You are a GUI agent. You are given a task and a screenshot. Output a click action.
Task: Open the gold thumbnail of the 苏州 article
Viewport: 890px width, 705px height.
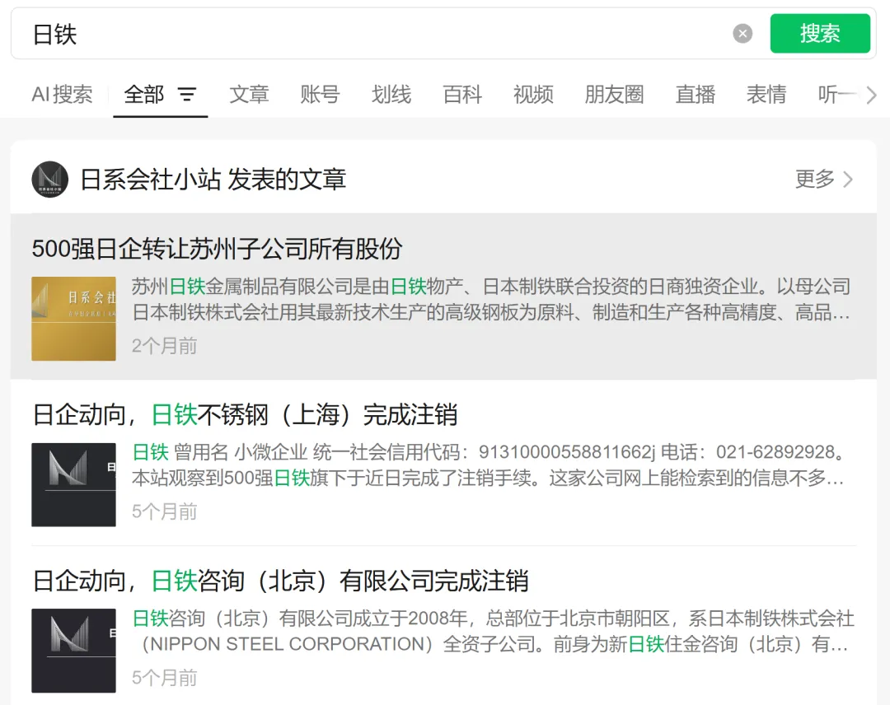[74, 319]
